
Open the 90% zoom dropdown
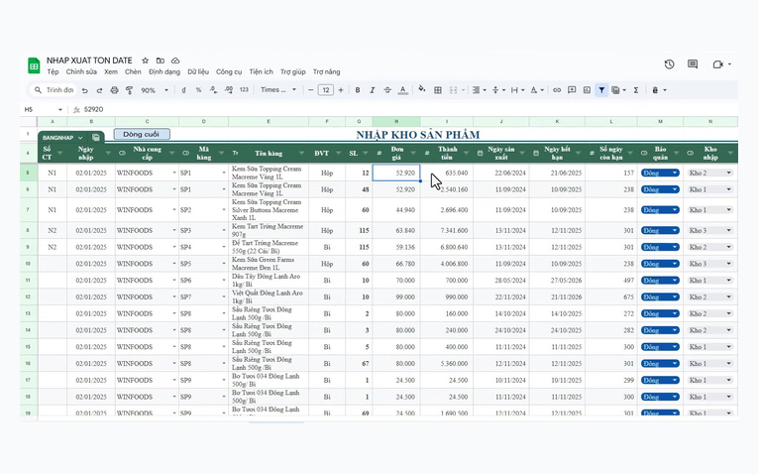click(x=155, y=90)
